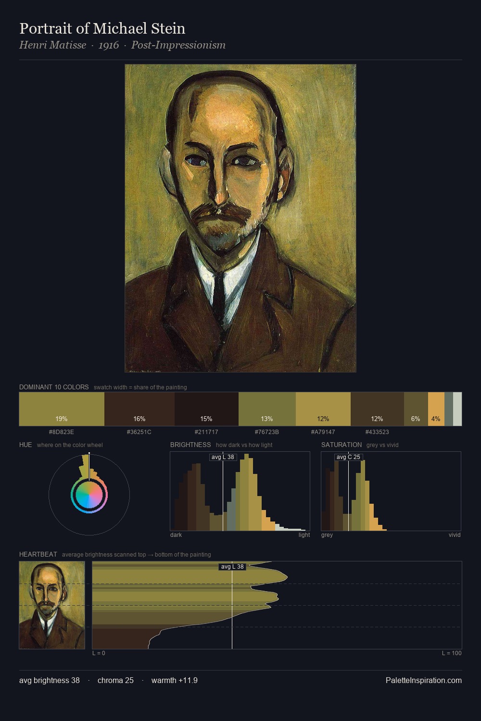Screen dimensions: 481x721
Task: Click the Henri Matisse artist name
Action: pyautogui.click(x=53, y=45)
